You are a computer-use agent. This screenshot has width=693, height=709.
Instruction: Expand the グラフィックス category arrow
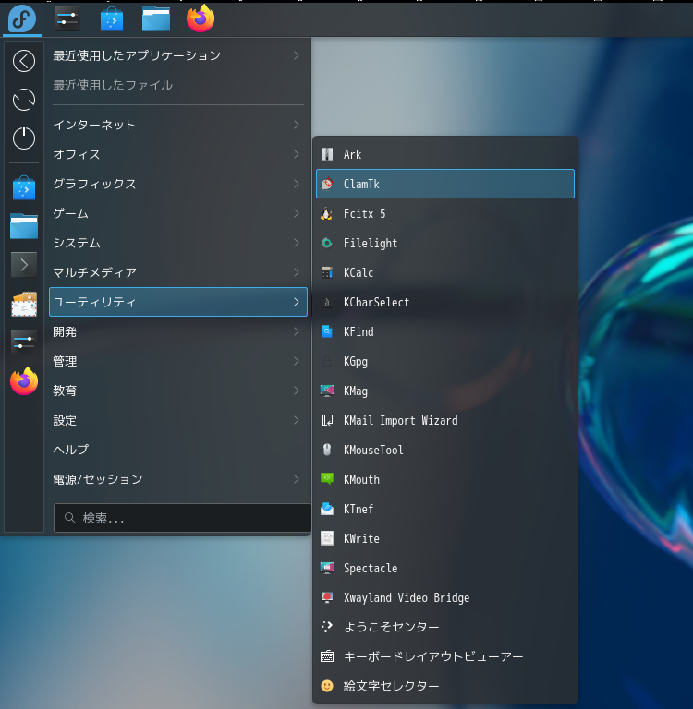pos(297,184)
